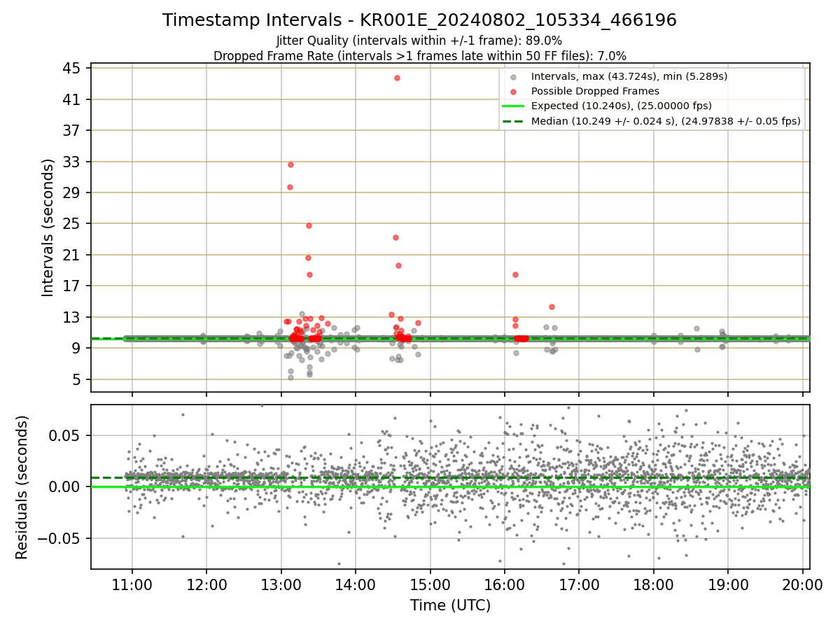This screenshot has width=840, height=630.
Task: Click the 13:00 tick label
Action: (x=281, y=584)
